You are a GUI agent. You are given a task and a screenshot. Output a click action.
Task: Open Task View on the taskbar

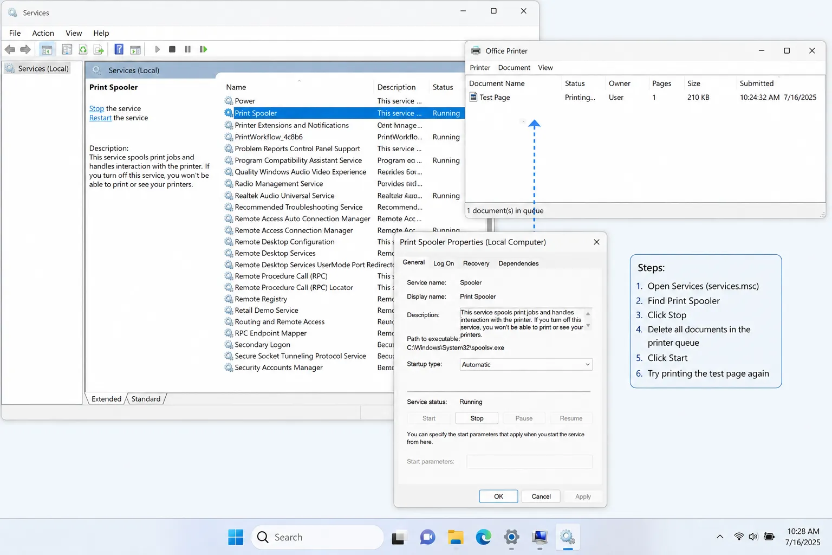pos(398,537)
